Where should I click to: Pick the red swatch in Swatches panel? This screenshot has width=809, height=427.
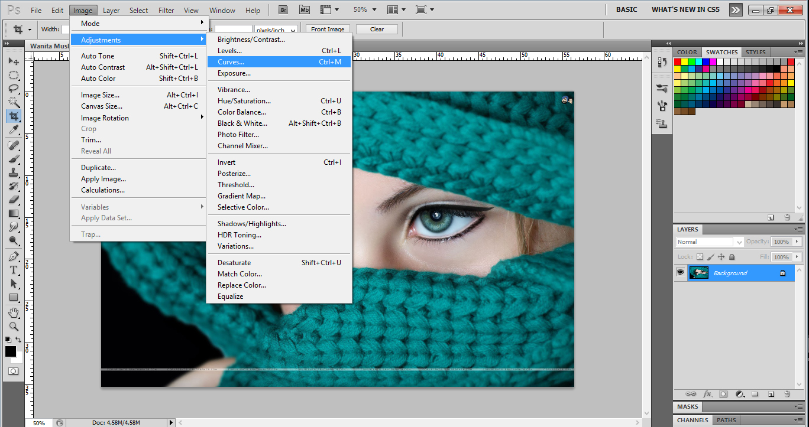[678, 62]
